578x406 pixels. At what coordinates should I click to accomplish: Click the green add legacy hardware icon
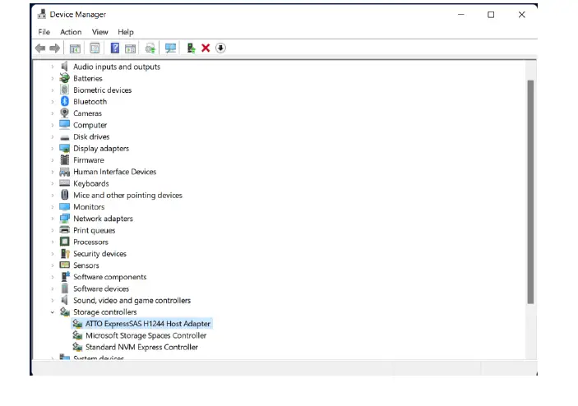coord(191,48)
